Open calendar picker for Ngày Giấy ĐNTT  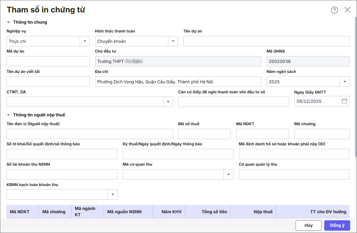click(344, 101)
